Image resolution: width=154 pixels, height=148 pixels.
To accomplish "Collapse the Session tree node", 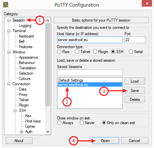I will tap(9, 20).
